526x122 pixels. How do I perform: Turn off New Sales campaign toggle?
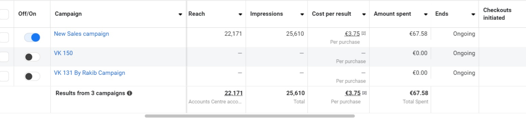point(32,37)
